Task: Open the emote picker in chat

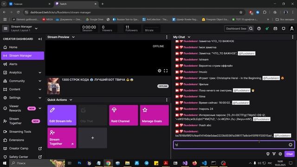Action: (x=291, y=145)
